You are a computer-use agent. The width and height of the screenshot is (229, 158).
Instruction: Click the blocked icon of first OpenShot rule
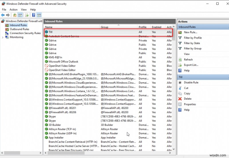(46, 66)
